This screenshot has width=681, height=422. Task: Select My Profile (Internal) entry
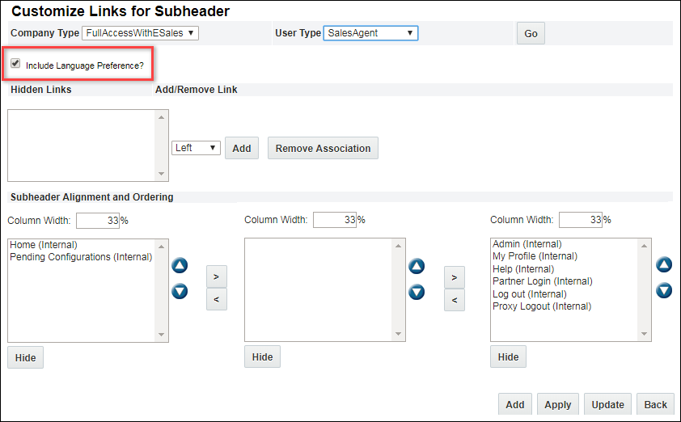tap(535, 256)
